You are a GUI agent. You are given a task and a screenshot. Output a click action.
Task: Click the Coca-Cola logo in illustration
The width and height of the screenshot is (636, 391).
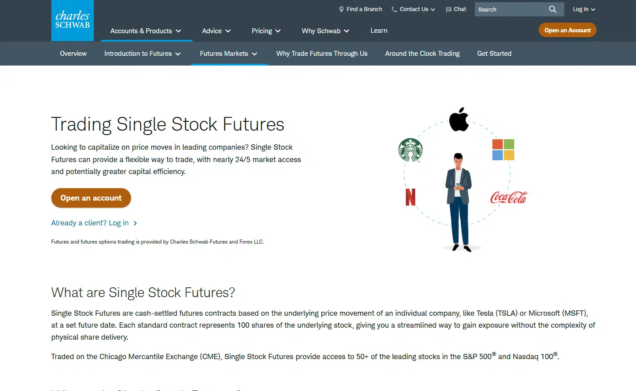coord(509,197)
